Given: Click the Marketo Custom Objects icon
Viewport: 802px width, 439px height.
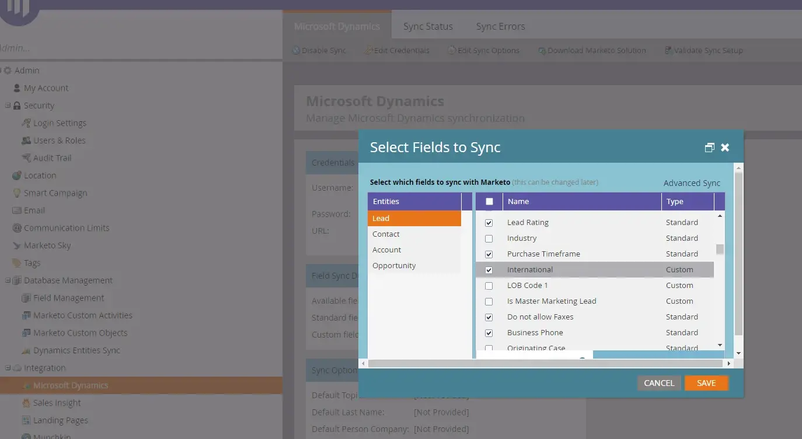Looking at the screenshot, I should click(x=26, y=333).
